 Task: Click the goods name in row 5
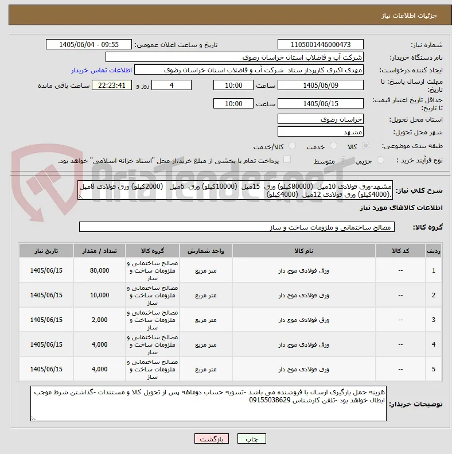[x=304, y=369]
